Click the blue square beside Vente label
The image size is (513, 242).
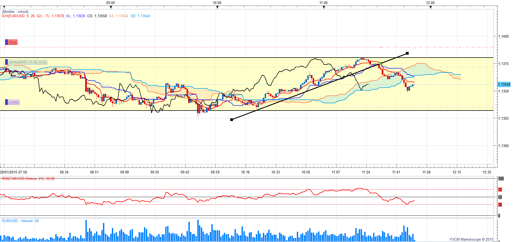[6, 62]
